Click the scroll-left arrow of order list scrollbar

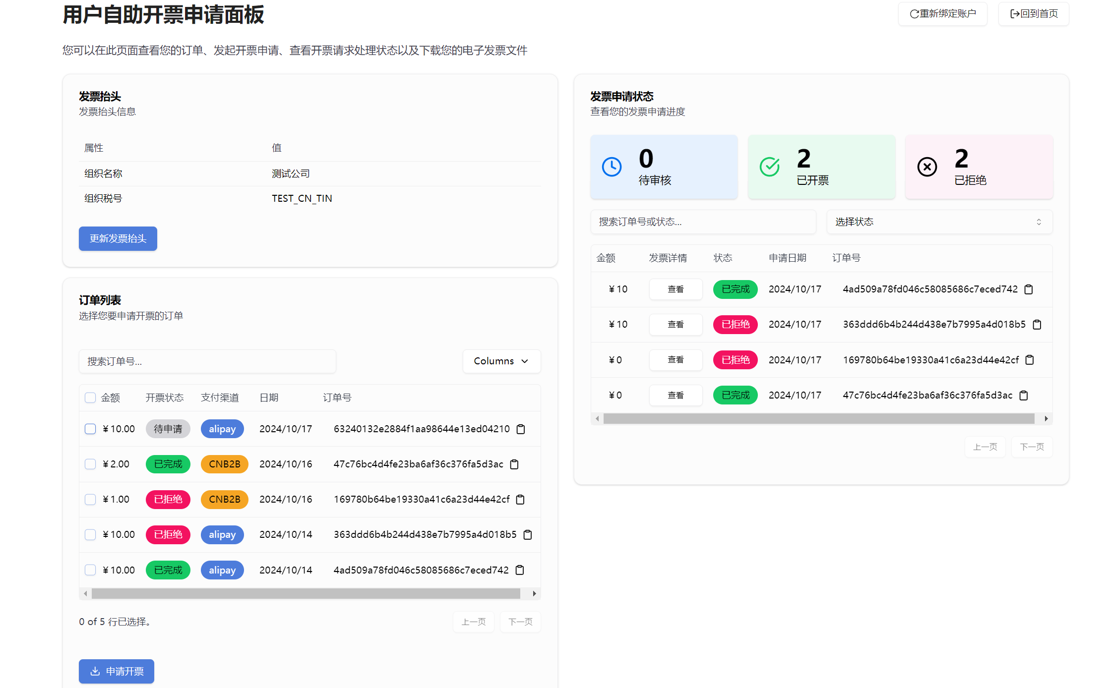85,593
